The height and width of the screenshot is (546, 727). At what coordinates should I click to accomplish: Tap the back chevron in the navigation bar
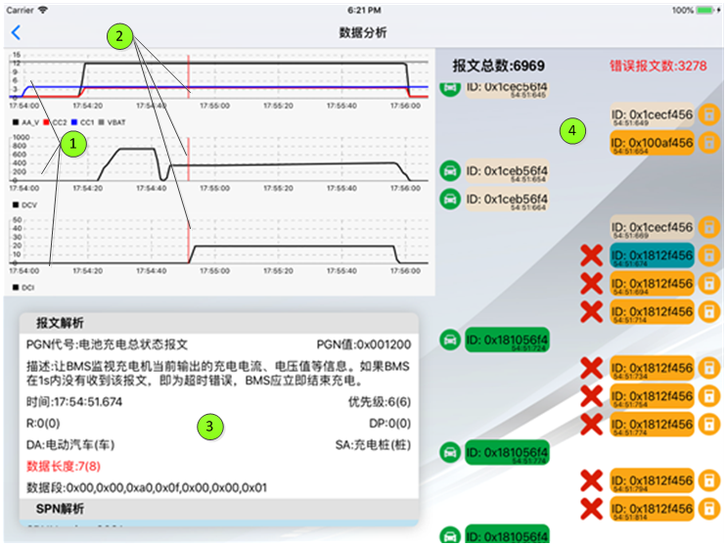click(x=15, y=32)
